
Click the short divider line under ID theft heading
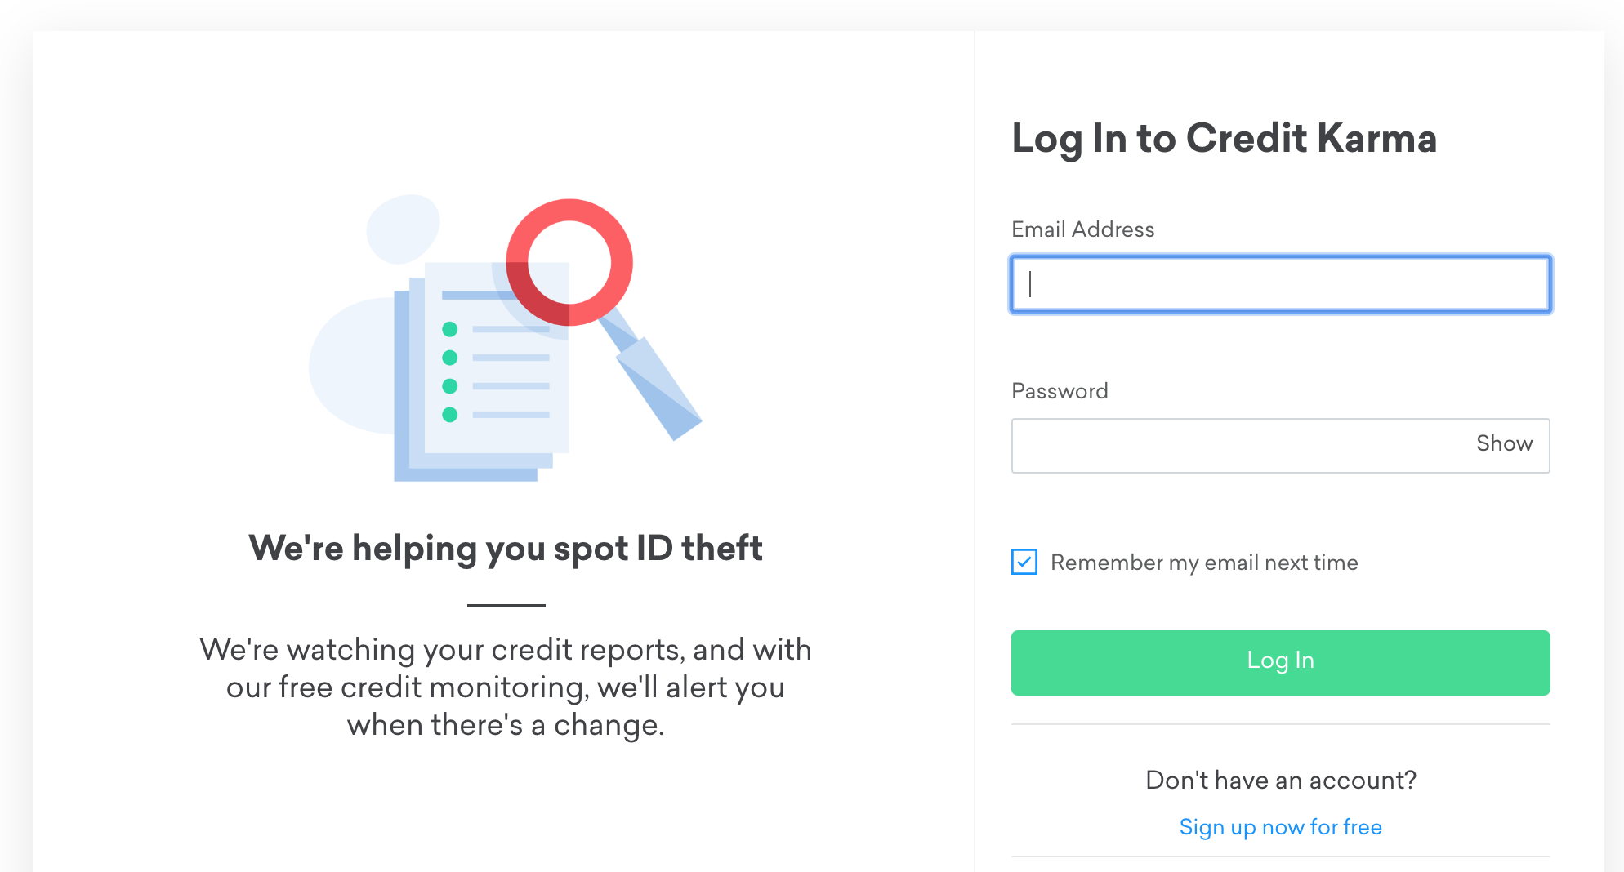coord(506,605)
